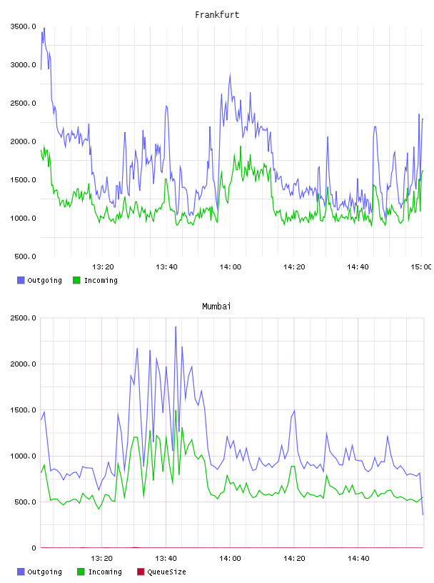434x583 pixels.
Task: Click the green Incoming swatch in the Mumbai legend
Action: [x=81, y=572]
